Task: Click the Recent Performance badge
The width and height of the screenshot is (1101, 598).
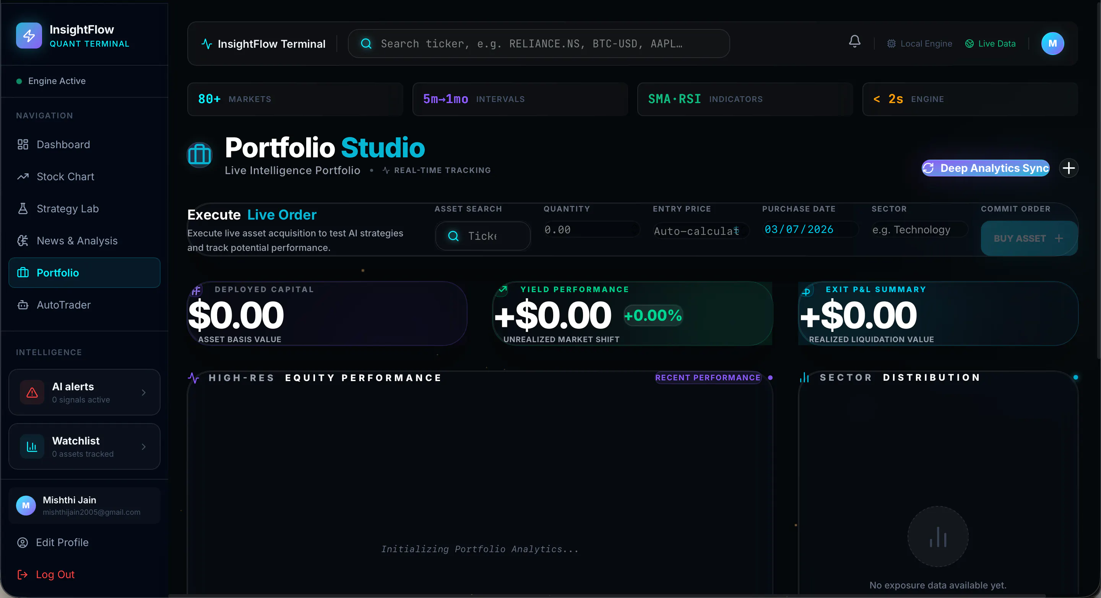Action: [x=708, y=377]
